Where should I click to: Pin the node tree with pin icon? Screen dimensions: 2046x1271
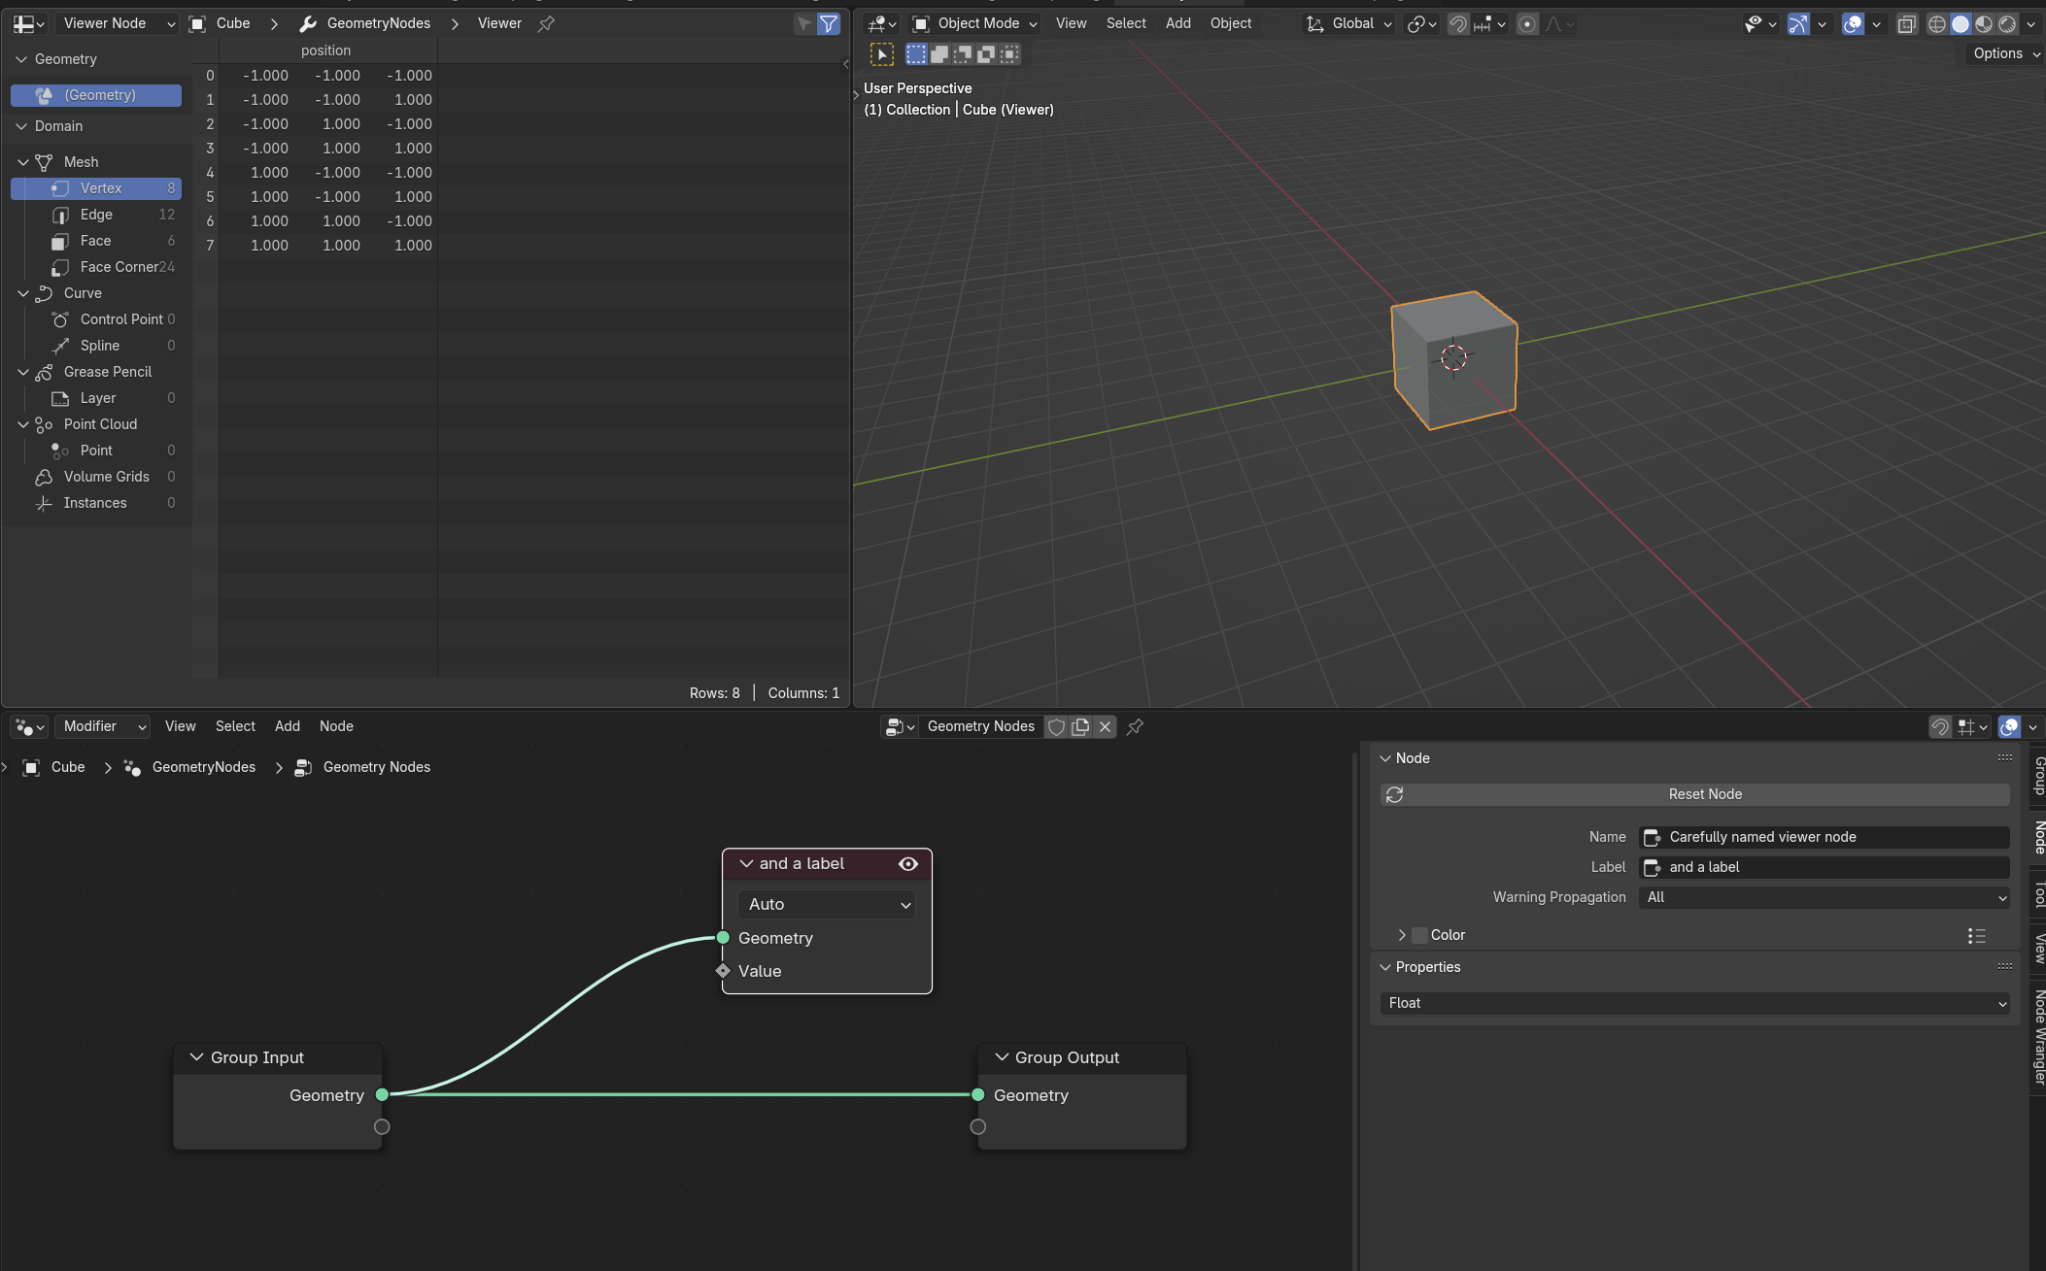[x=1135, y=726]
